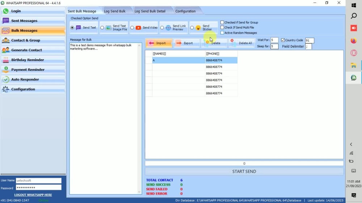Open Sent Messages in the sidebar menu
The width and height of the screenshot is (362, 203).
click(33, 21)
